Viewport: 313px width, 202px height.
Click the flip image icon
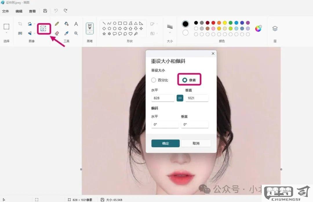point(30,33)
